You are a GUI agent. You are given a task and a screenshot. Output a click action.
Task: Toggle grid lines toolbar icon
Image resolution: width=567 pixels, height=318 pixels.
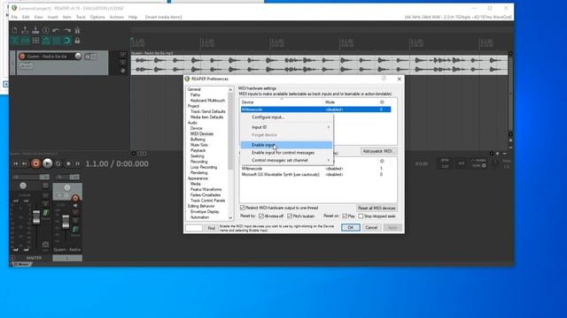56,41
